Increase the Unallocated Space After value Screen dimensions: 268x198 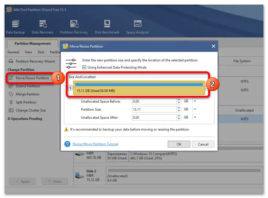coord(179,116)
